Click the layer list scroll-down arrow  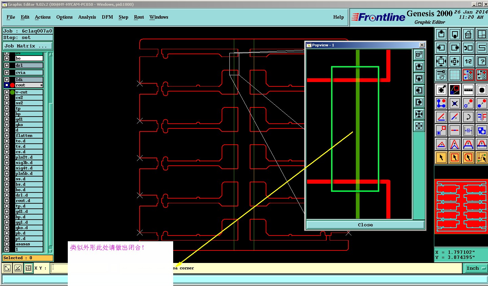(51, 251)
